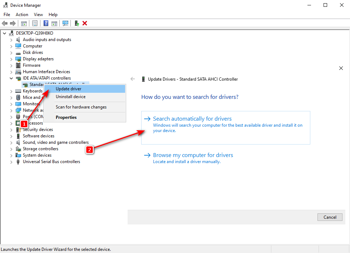Click the Human Interface Devices icon

point(18,72)
